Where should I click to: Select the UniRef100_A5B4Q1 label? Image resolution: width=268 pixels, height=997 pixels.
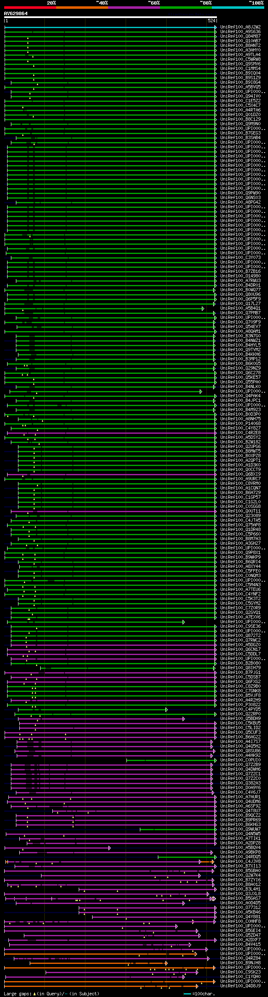(240, 308)
